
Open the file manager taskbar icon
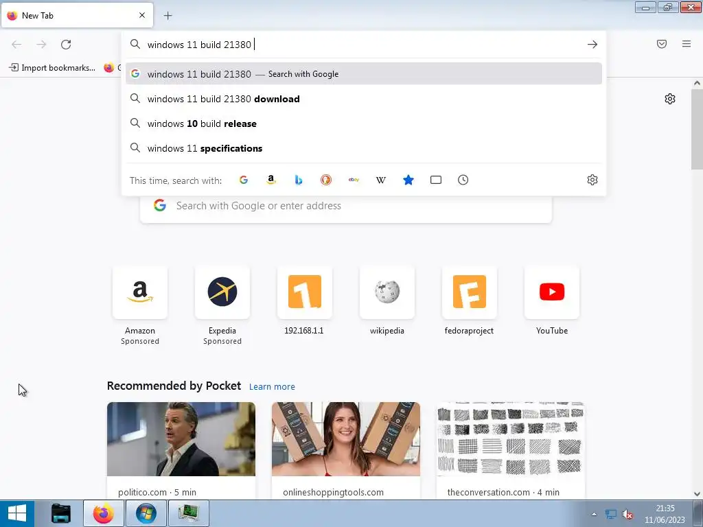(x=61, y=513)
